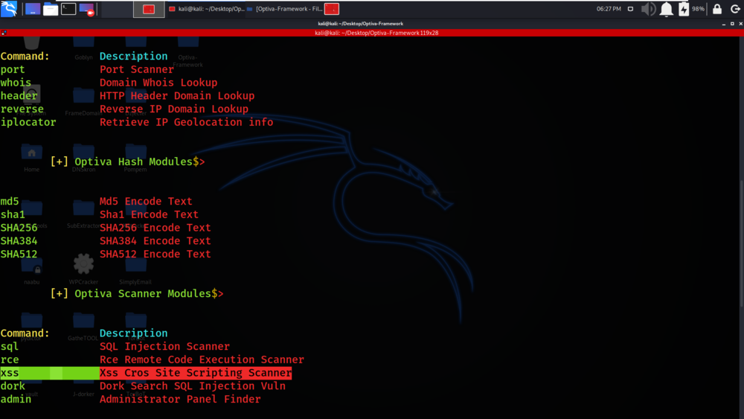Switch to kali@kali ~/Desktop/Op... taskbar window

[206, 9]
